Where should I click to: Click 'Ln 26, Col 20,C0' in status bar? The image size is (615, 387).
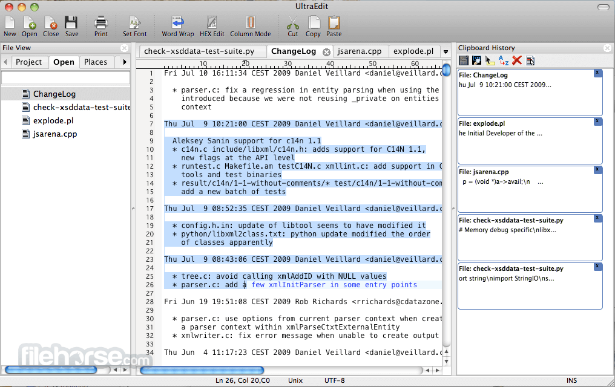point(242,380)
